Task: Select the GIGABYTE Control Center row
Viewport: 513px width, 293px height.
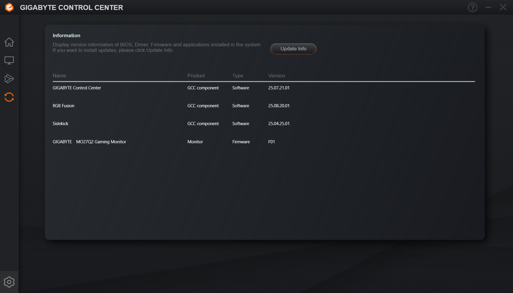Action: pyautogui.click(x=77, y=88)
